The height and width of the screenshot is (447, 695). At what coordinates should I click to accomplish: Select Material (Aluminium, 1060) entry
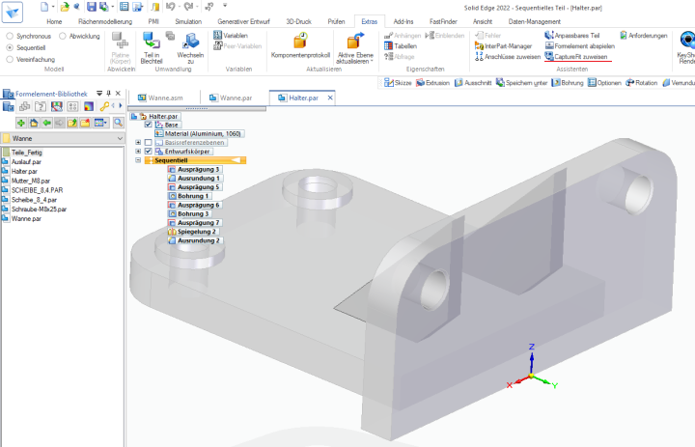[x=199, y=133]
